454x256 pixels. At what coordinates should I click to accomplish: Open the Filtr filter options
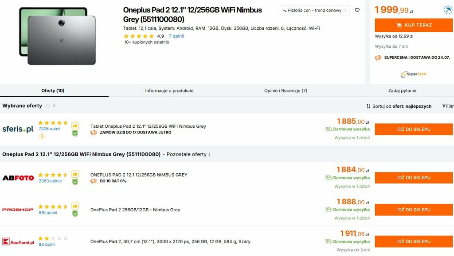coord(447,106)
